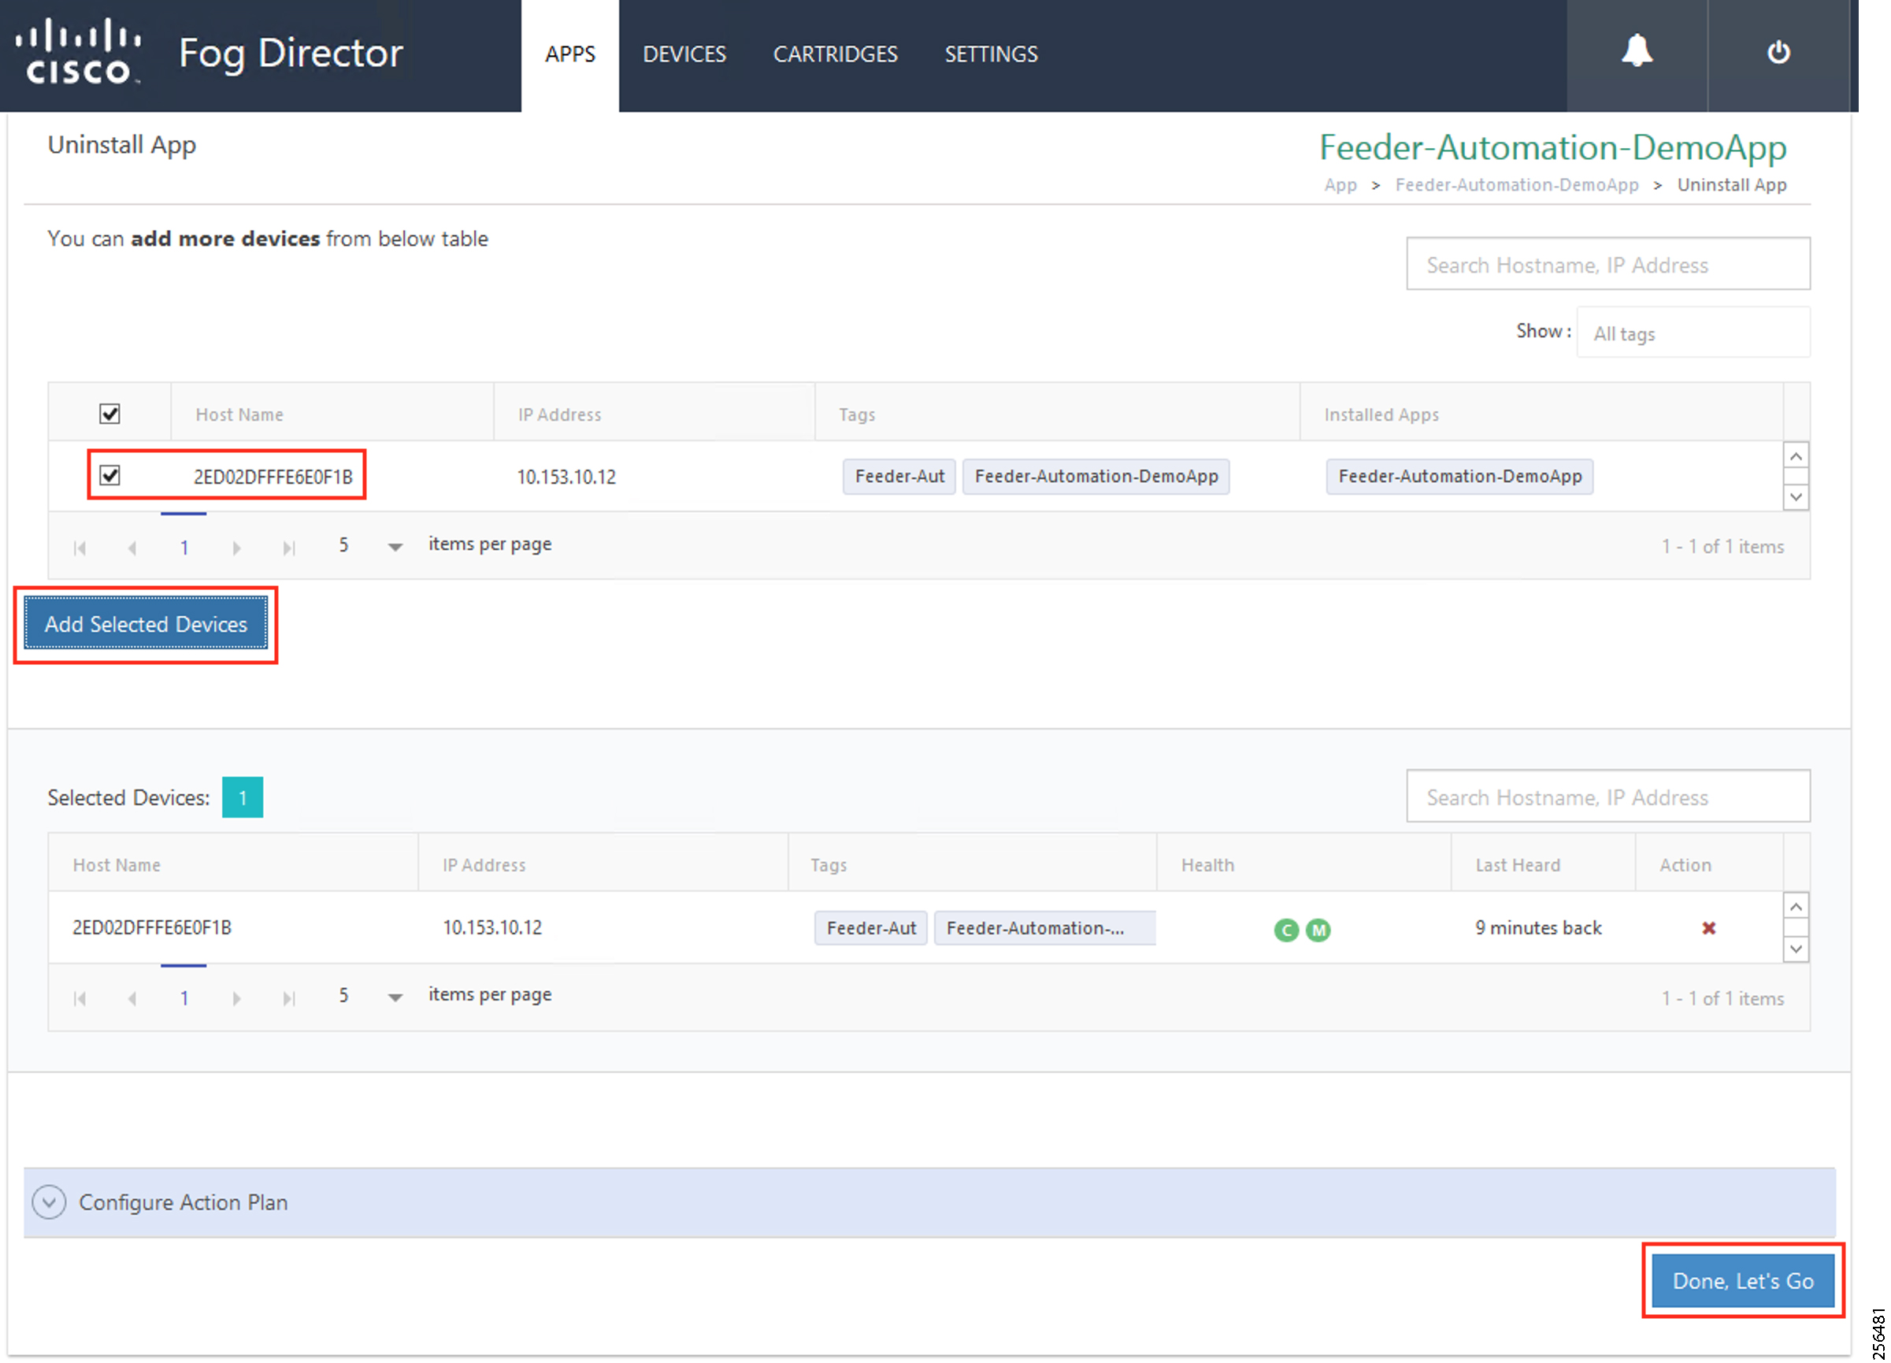Go to next page in Selected Devices pager
Viewport: 1891px width, 1363px height.
237,998
